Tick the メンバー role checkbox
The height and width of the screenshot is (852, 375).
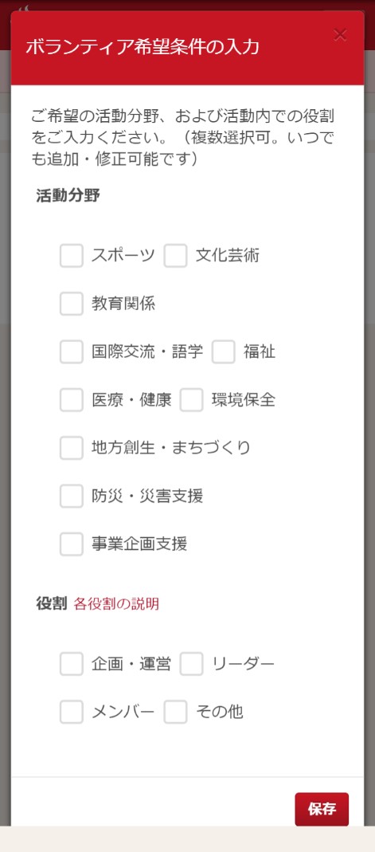tap(72, 712)
